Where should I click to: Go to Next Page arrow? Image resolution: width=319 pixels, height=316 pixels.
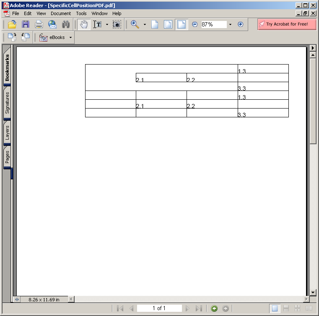click(x=187, y=308)
